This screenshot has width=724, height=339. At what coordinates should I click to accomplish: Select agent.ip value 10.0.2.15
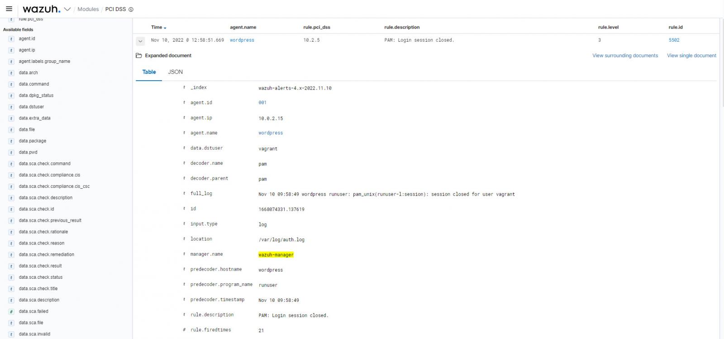(271, 119)
